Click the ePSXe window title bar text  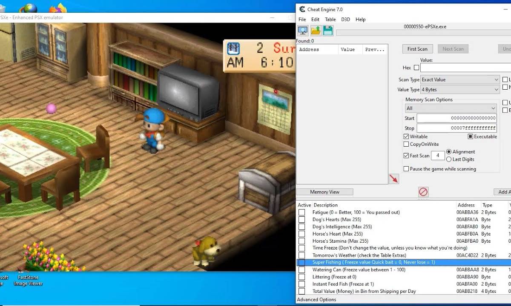32,17
